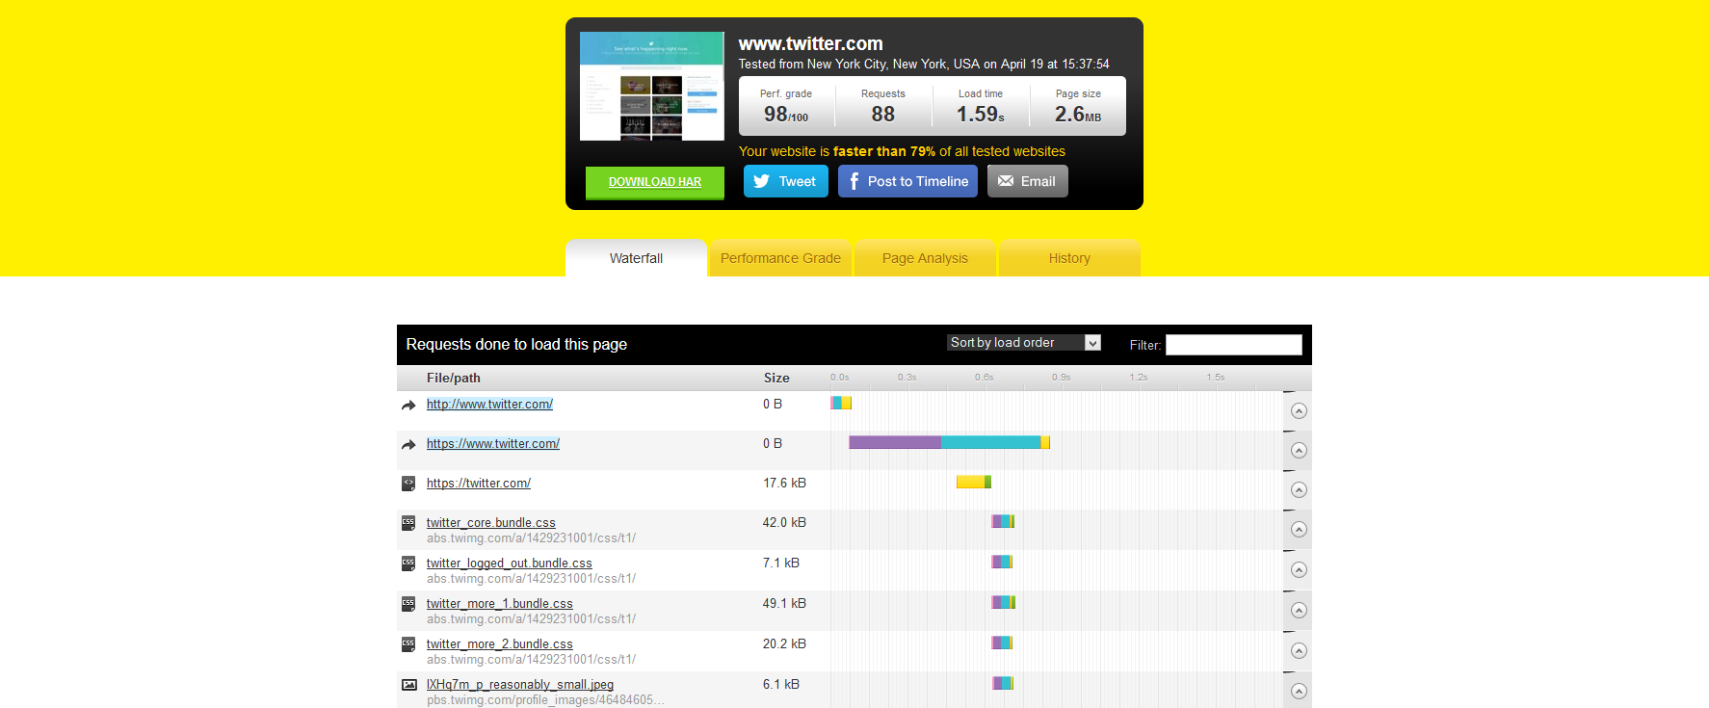The width and height of the screenshot is (1709, 708).
Task: Click the Twitter bird icon in Tweet button
Action: [761, 181]
